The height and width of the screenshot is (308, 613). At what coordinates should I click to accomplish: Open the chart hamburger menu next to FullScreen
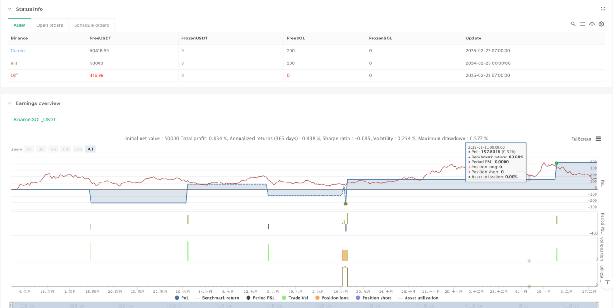coord(598,139)
